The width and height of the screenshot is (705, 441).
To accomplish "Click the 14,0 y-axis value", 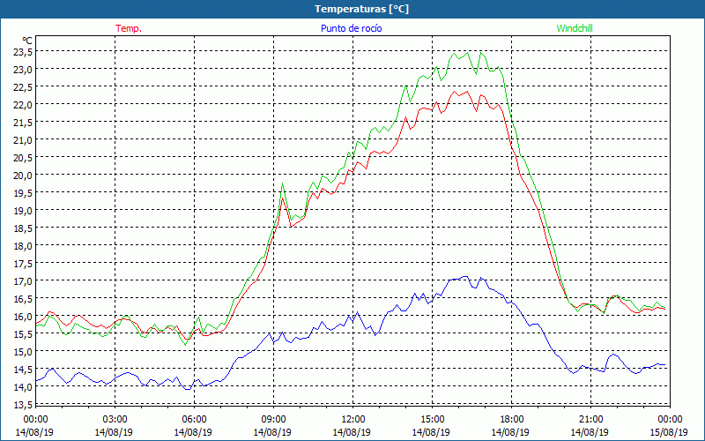I will pos(23,386).
